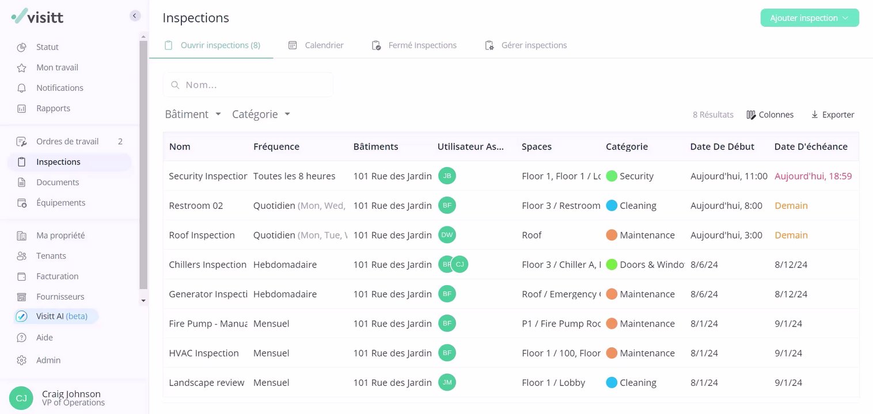Image resolution: width=873 pixels, height=414 pixels.
Task: Open the Ajouter inspection dropdown button
Action: [x=809, y=18]
